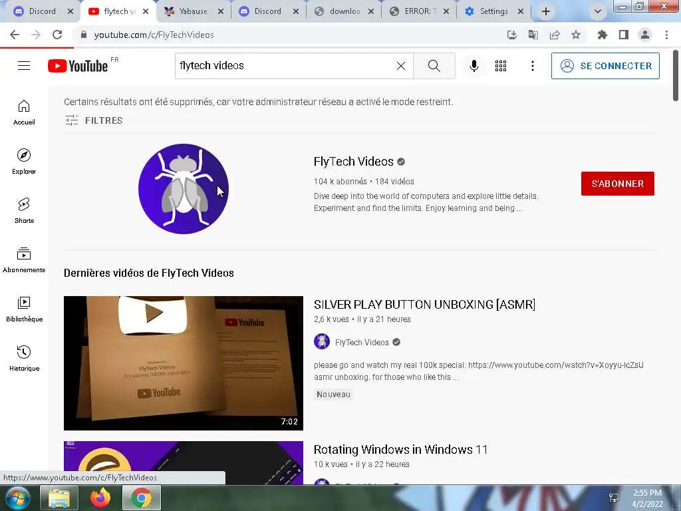
Task: Open Rotating Windows in Windows 11 video
Action: point(400,449)
